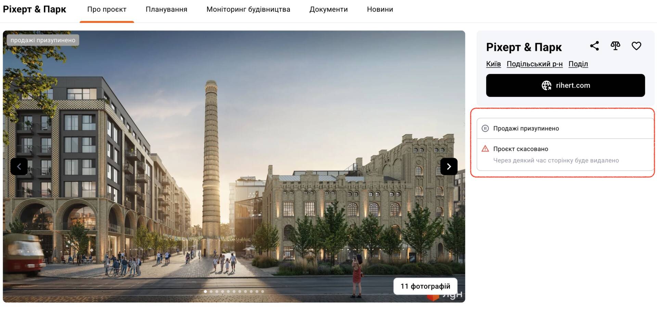This screenshot has height=313, width=657.
Task: Open the Документи tab
Action: coord(328,10)
